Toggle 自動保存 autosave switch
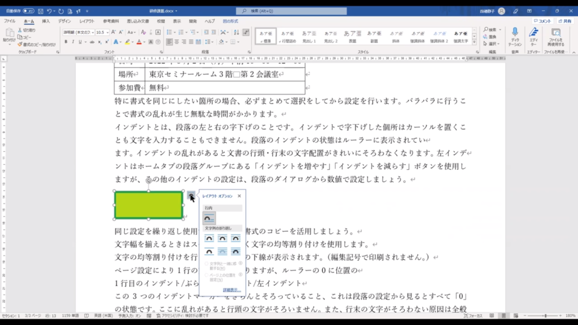Image resolution: width=578 pixels, height=325 pixels. (x=28, y=11)
